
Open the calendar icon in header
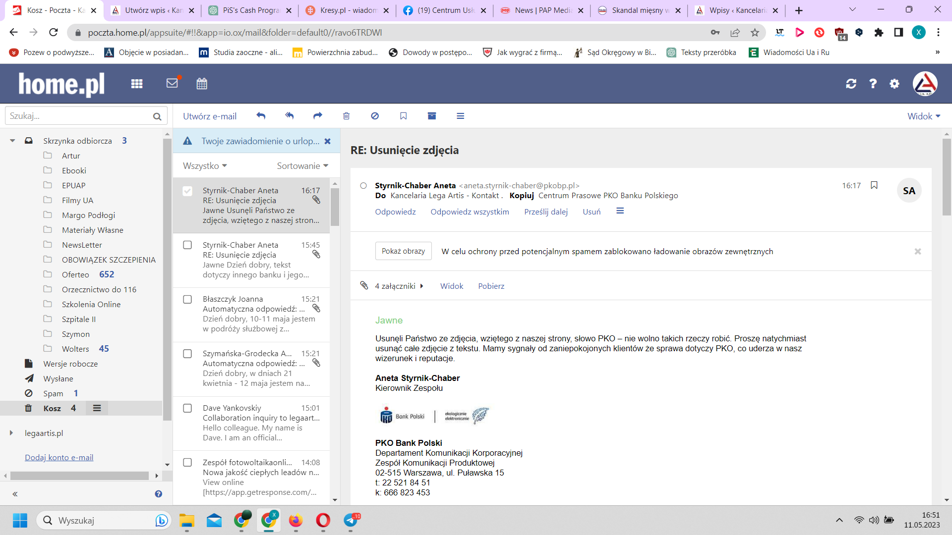pos(202,83)
